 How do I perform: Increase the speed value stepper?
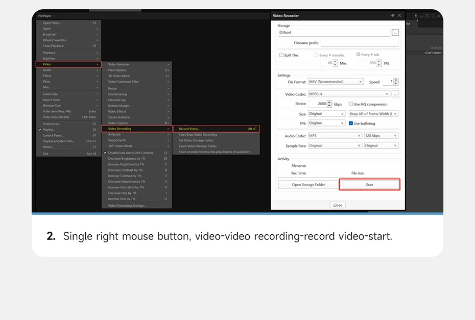click(396, 80)
